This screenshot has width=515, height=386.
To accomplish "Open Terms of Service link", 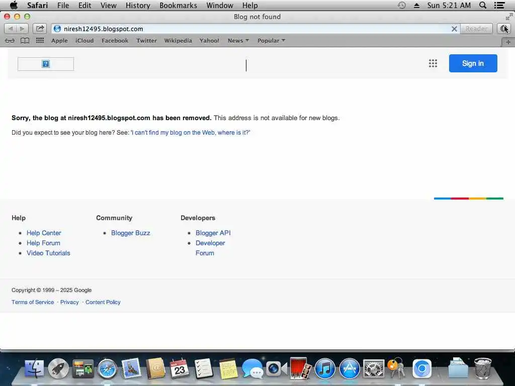I will click(33, 302).
